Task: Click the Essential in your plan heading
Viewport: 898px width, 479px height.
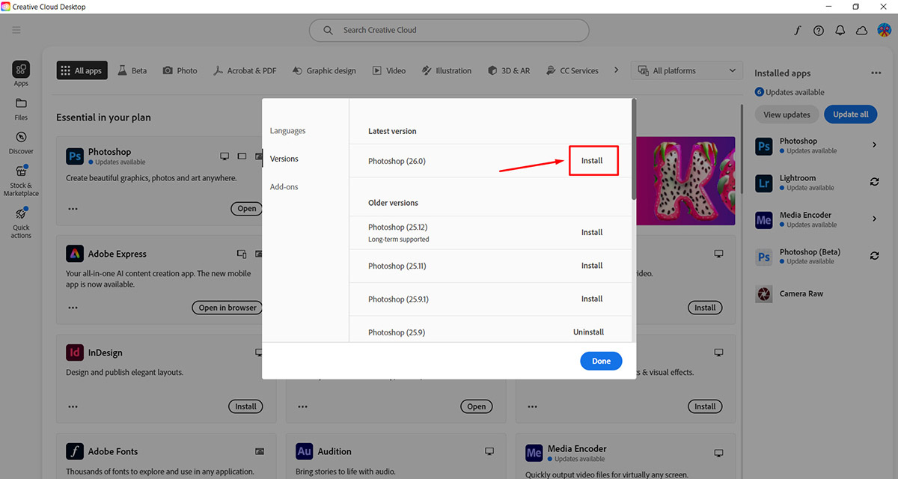Action: pos(103,118)
